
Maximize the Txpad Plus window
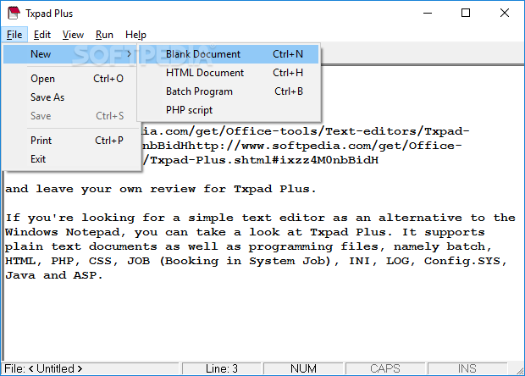click(466, 13)
